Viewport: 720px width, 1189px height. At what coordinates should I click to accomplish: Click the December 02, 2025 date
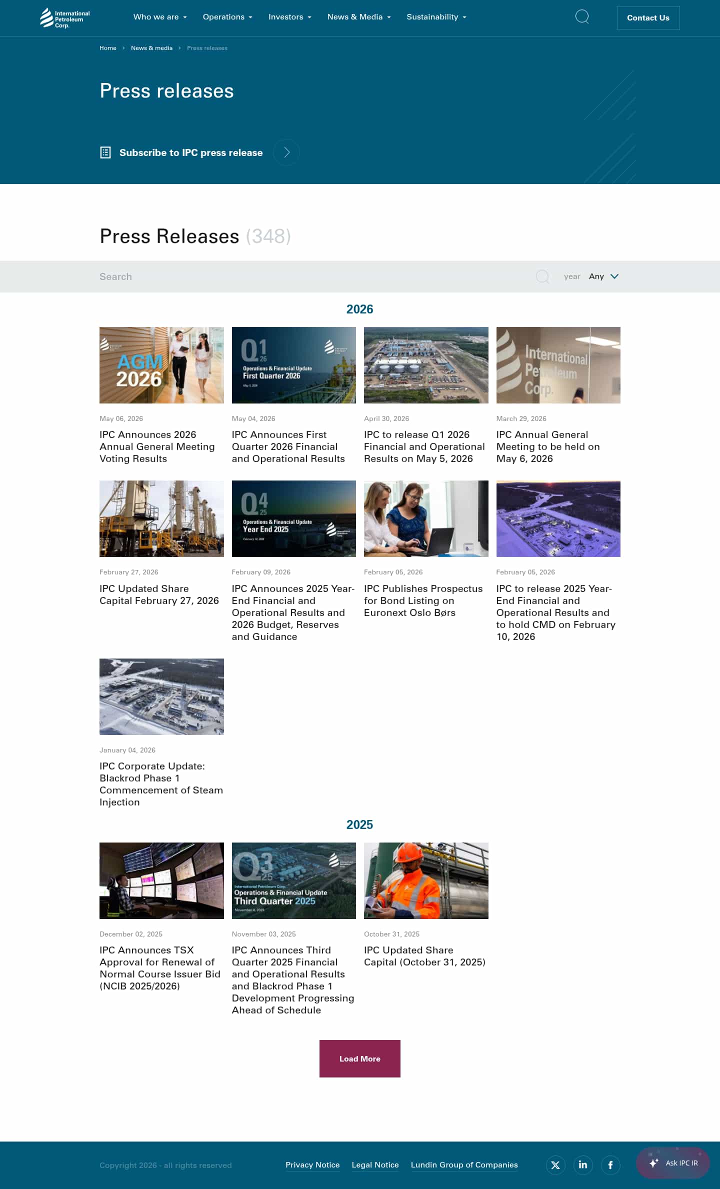(x=131, y=934)
